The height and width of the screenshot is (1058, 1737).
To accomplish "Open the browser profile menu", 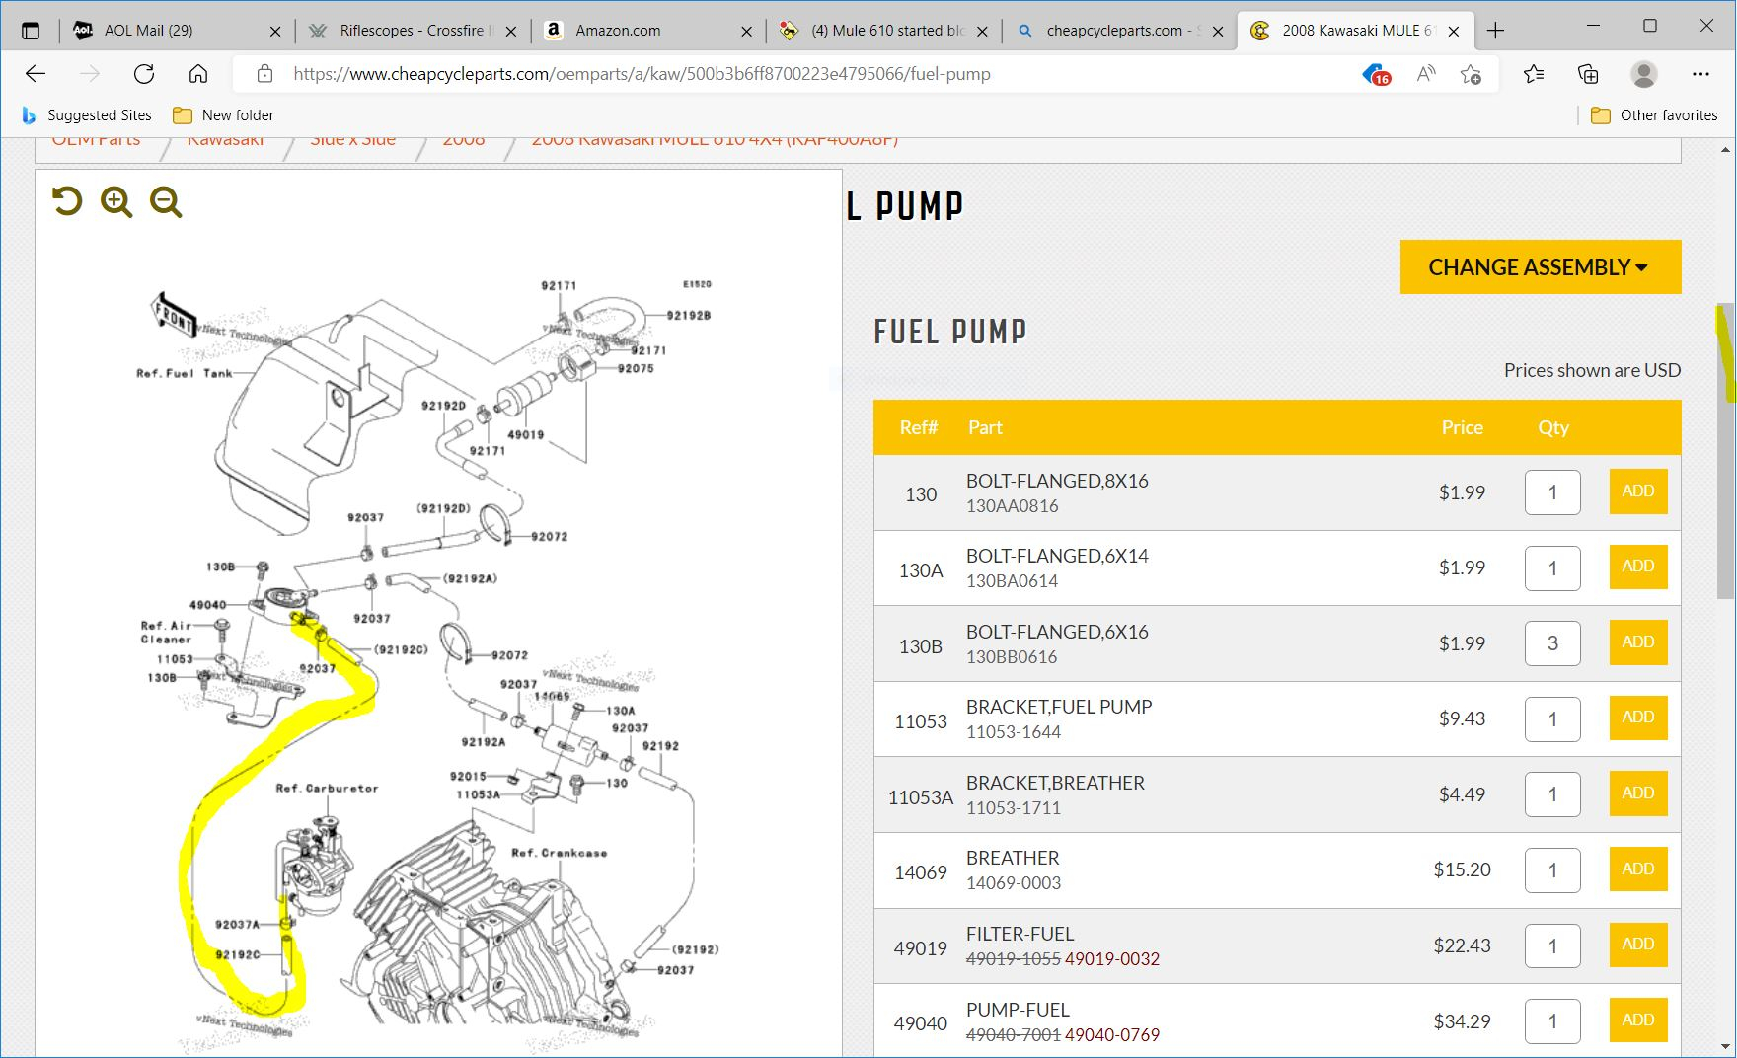I will 1643,74.
